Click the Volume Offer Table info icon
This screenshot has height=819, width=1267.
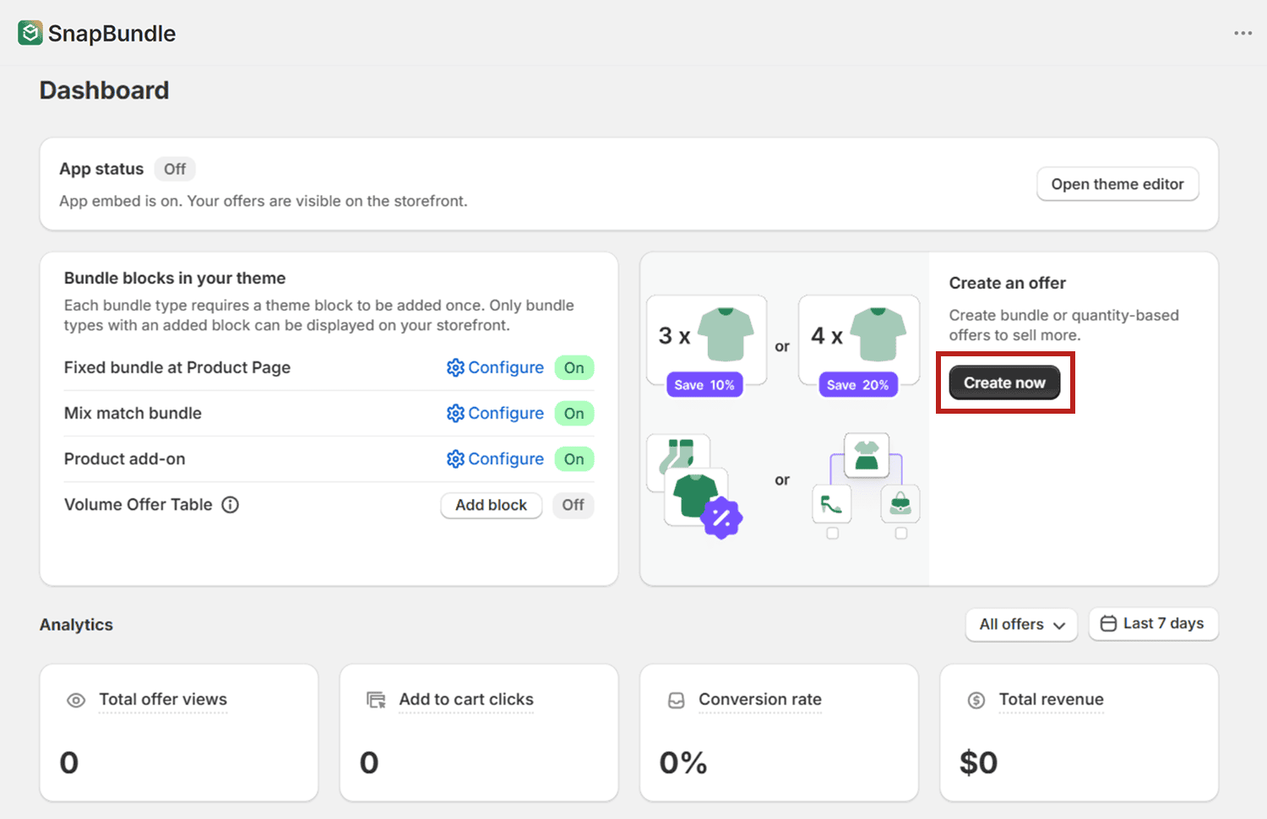[230, 505]
